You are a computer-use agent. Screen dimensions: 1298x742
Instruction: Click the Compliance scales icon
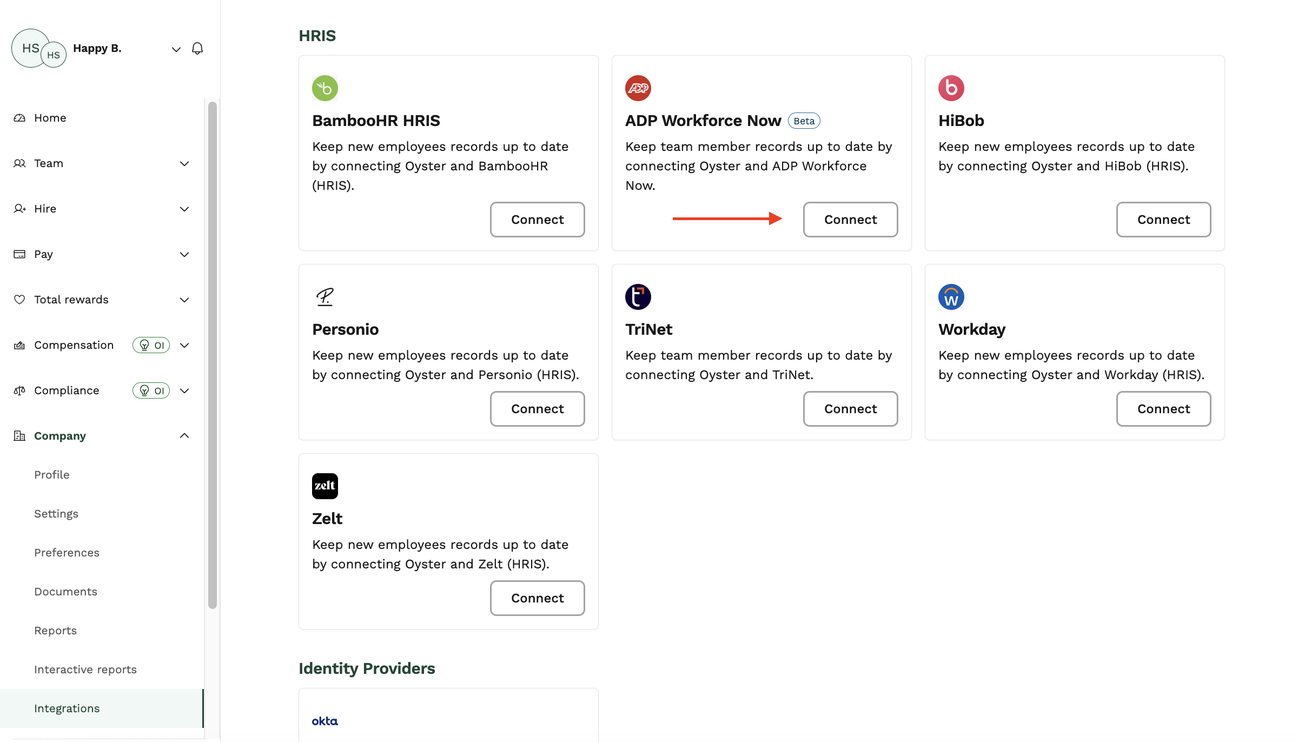[19, 390]
